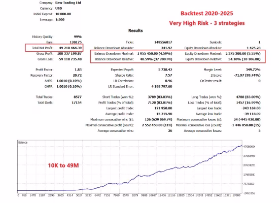Select the Balance Drawdown Maximal value
Viewport: 279px width, 203px height.
point(154,54)
